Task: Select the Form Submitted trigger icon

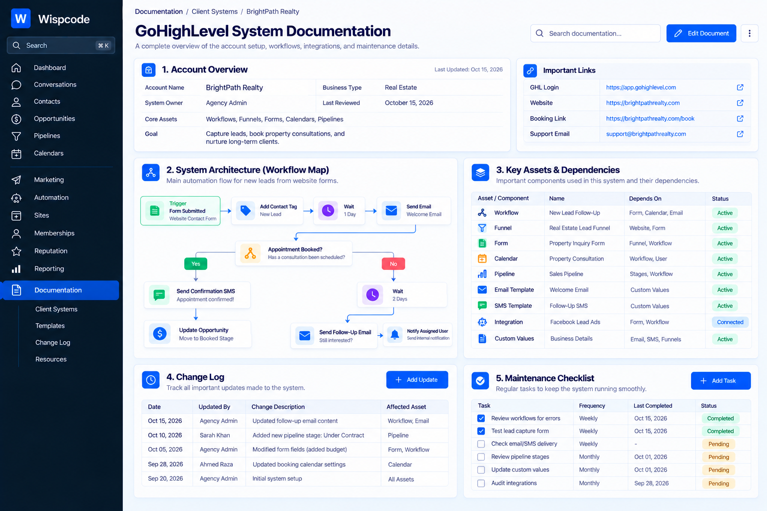Action: click(x=155, y=211)
